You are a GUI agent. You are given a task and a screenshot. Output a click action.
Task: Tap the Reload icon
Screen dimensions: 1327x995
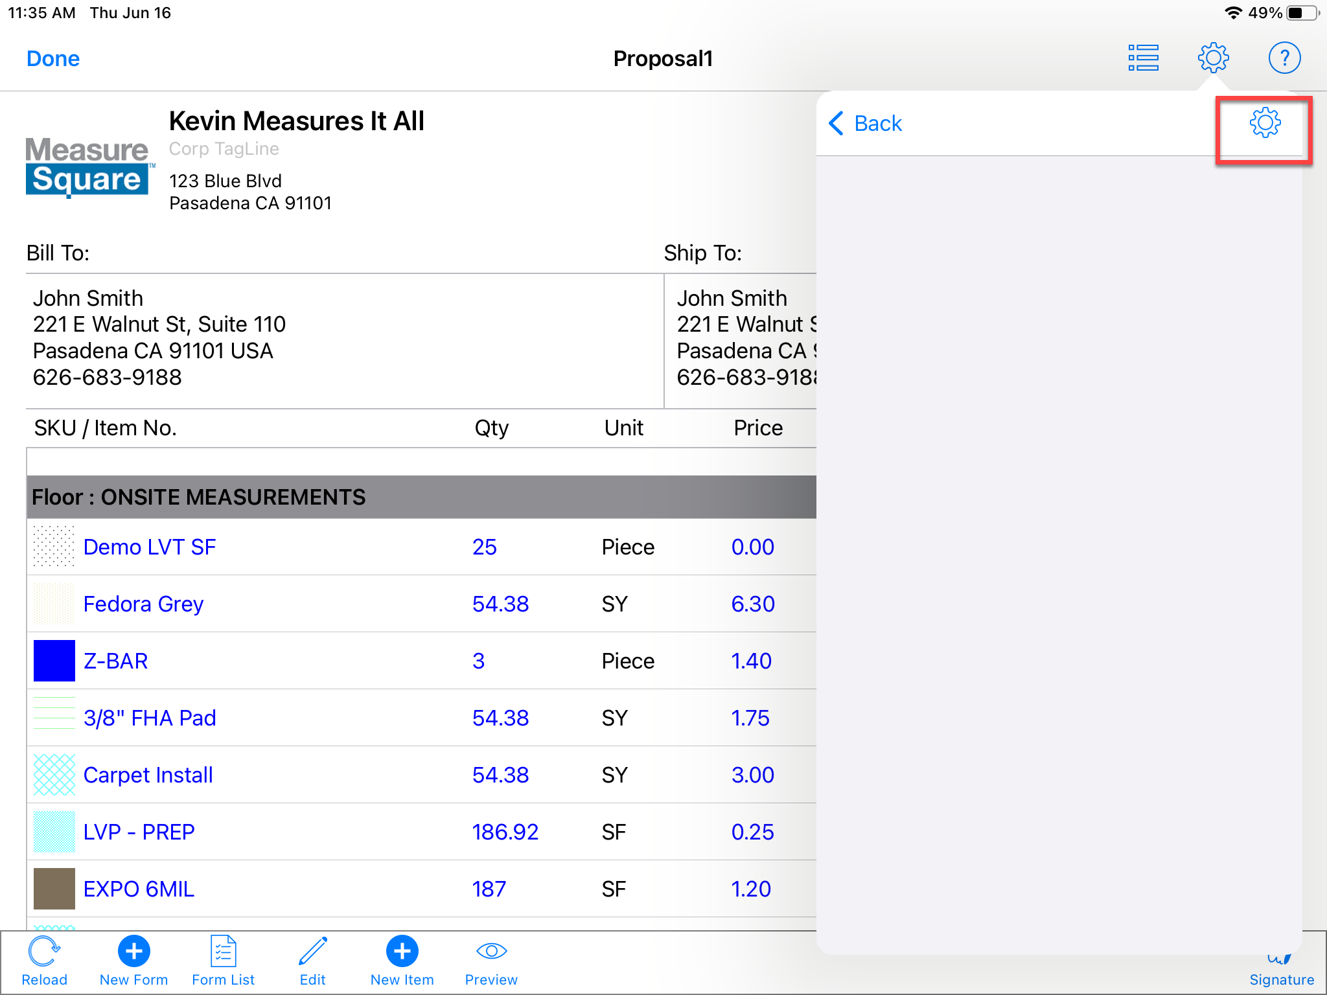(44, 952)
